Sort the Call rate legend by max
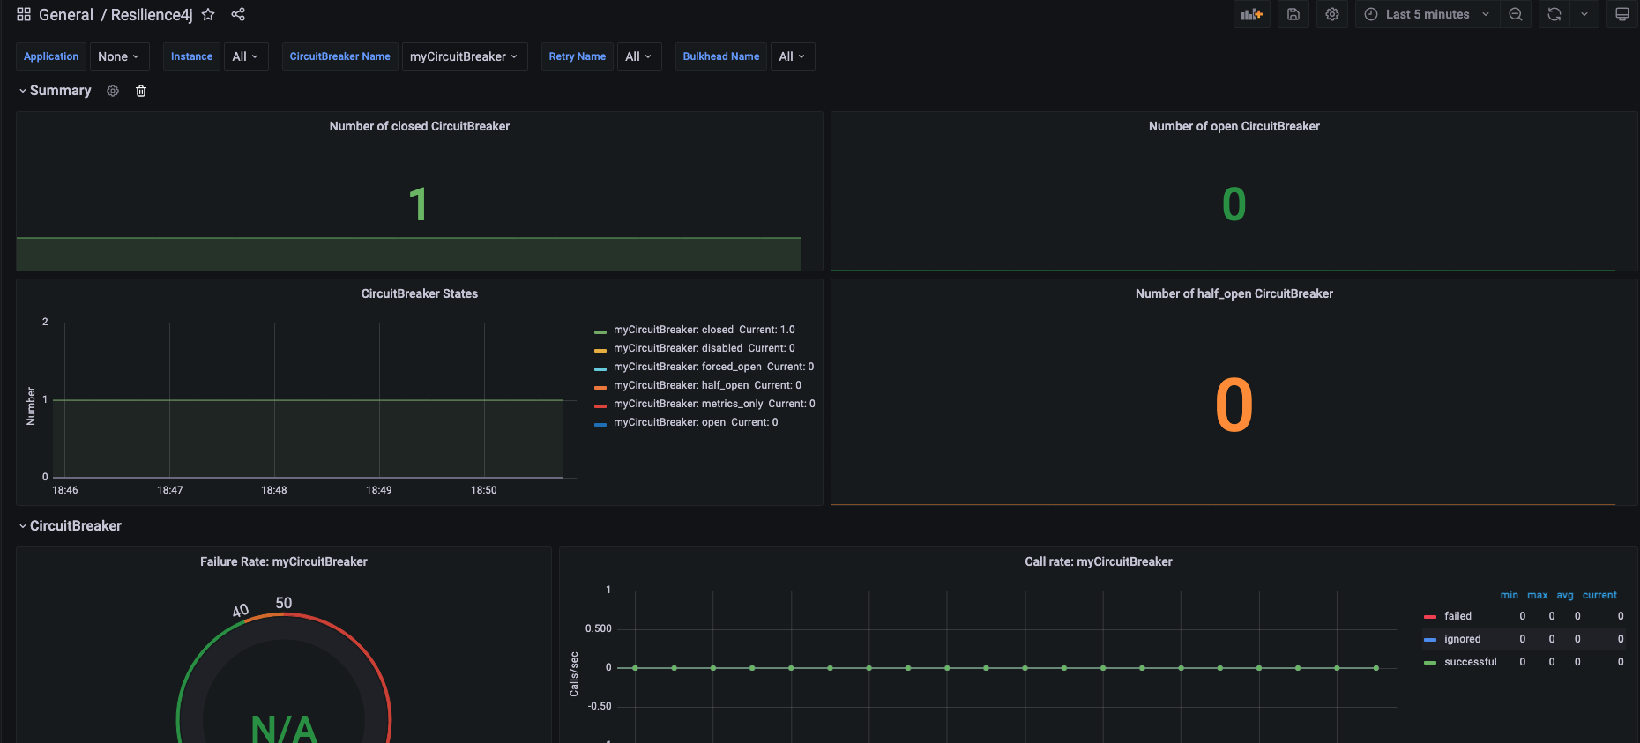Screen dimensions: 1640x743 click(x=1538, y=595)
